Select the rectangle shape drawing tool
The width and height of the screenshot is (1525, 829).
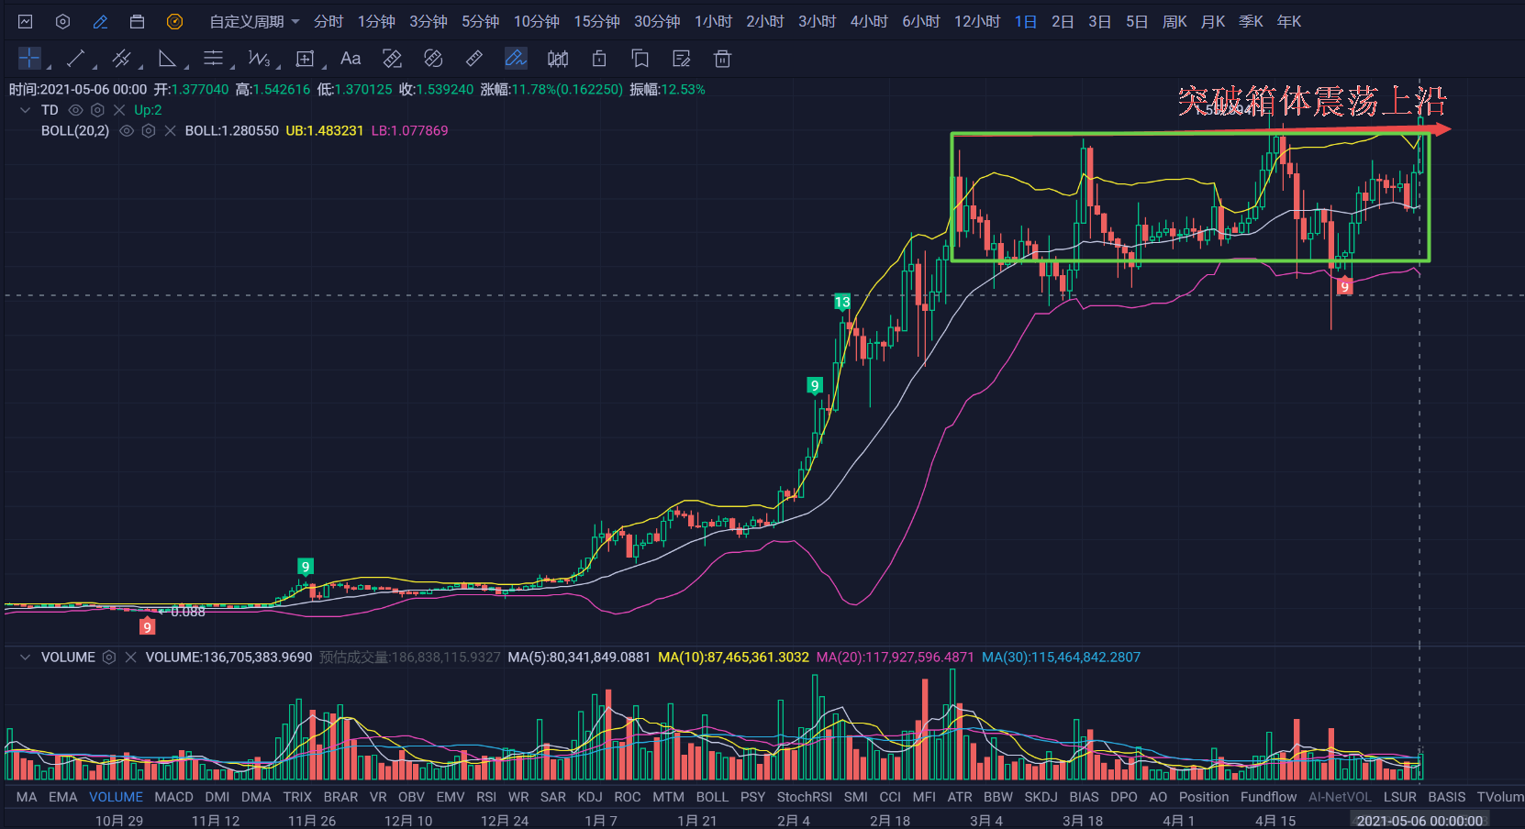pos(305,59)
